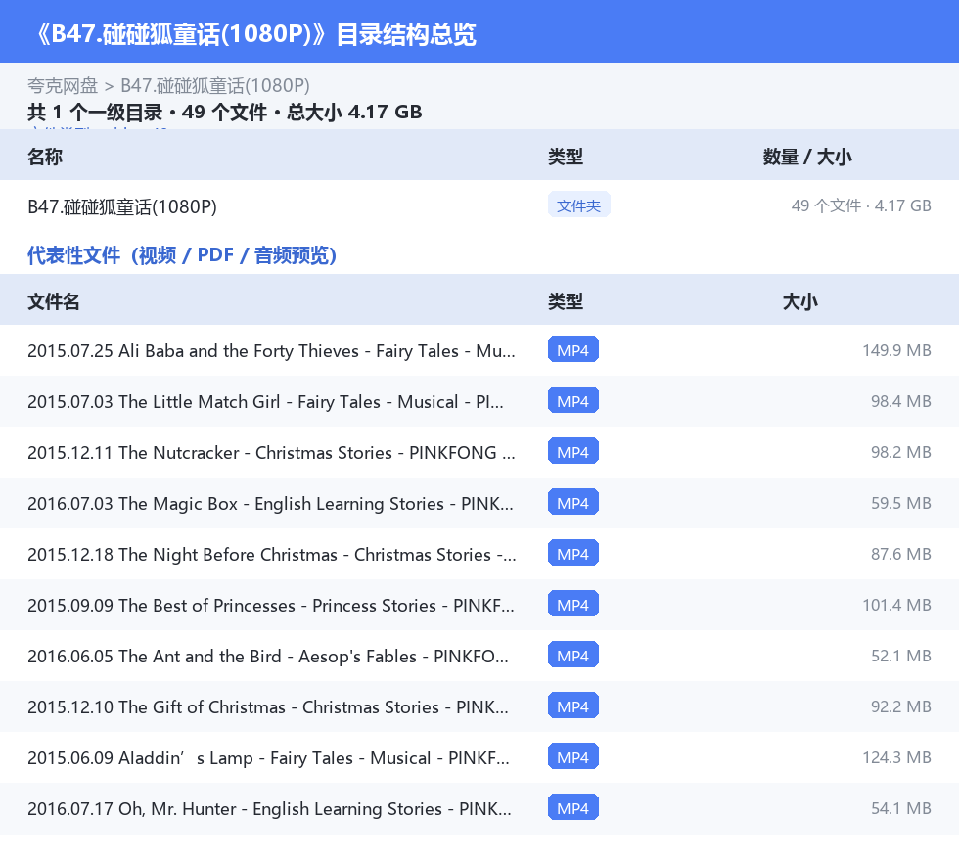Click MP4 badge in Magic Box row
Image resolution: width=959 pixels, height=865 pixels.
[x=573, y=502]
